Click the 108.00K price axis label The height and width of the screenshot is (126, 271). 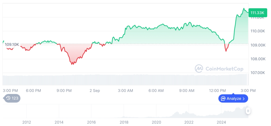point(257,59)
